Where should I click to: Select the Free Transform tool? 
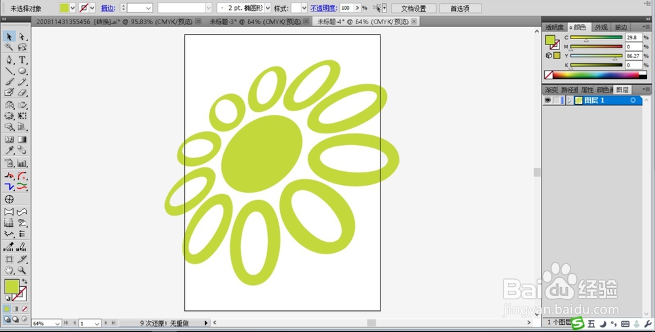[22, 116]
